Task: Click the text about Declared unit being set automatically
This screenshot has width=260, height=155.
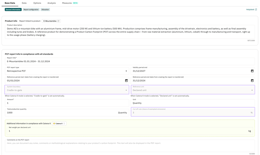Action: [160, 96]
